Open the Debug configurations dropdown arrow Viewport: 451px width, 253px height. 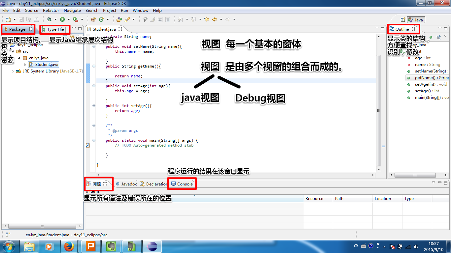55,19
